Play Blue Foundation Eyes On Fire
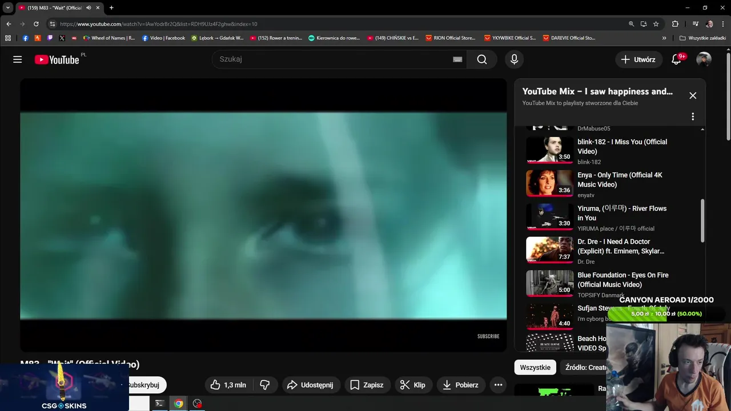This screenshot has width=731, height=411. 608,284
